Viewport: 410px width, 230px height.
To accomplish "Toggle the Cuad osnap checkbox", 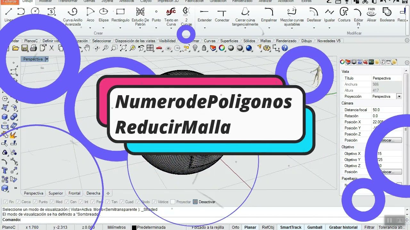I will click(x=122, y=202).
